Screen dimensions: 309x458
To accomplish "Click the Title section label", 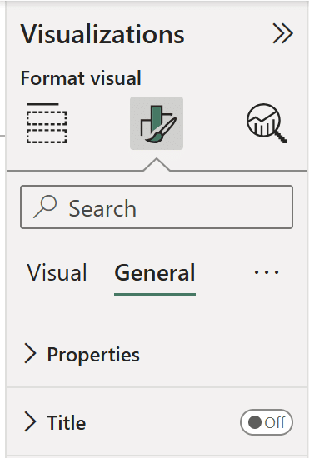I will click(x=67, y=423).
